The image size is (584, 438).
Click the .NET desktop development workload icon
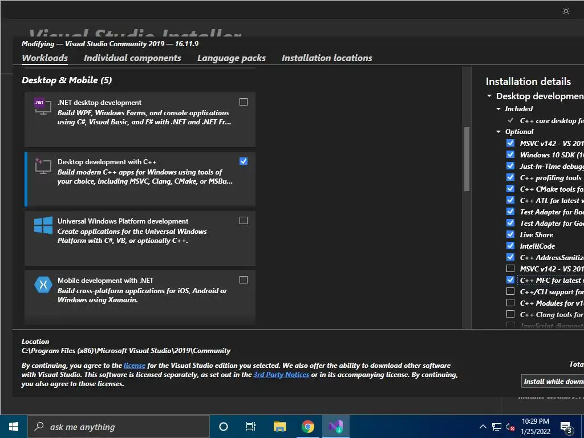click(x=43, y=106)
